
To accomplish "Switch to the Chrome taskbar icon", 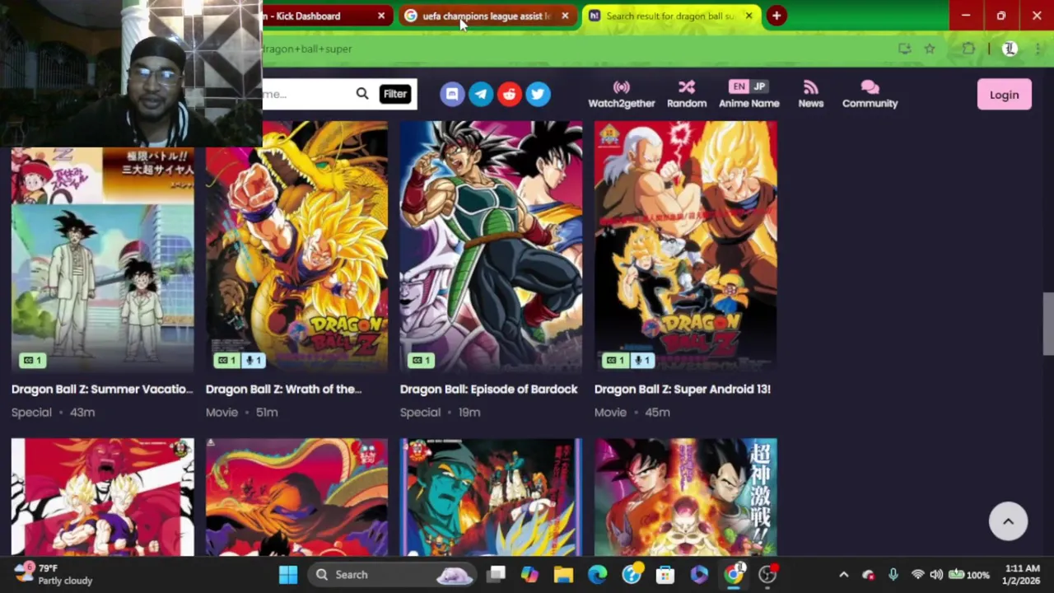I will pyautogui.click(x=733, y=574).
